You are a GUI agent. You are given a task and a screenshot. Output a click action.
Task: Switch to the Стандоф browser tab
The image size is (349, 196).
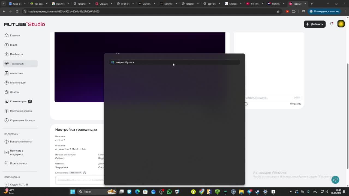coord(104,4)
